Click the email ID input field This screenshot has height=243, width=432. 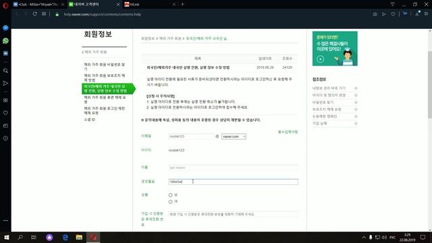pyautogui.click(x=191, y=136)
